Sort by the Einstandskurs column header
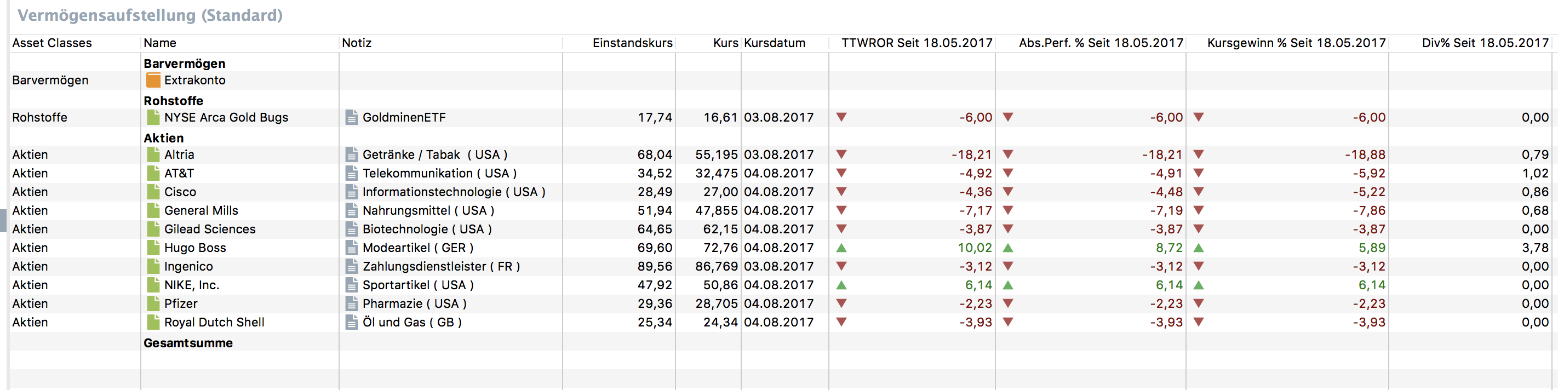The width and height of the screenshot is (1558, 390). (x=632, y=43)
